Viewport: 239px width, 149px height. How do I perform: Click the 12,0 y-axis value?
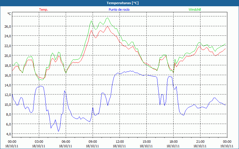click(x=8, y=95)
